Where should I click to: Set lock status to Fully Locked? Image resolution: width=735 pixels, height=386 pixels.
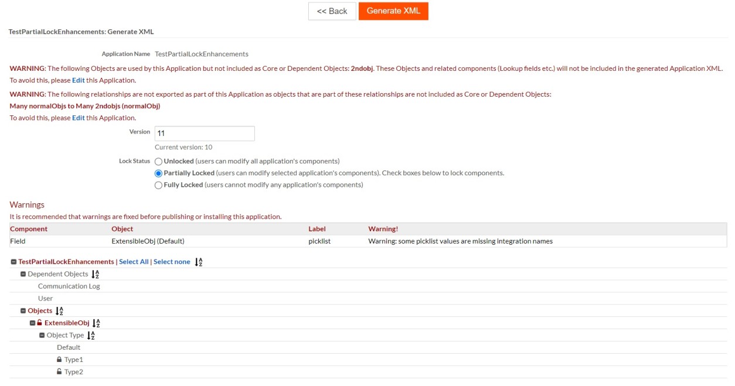[158, 185]
